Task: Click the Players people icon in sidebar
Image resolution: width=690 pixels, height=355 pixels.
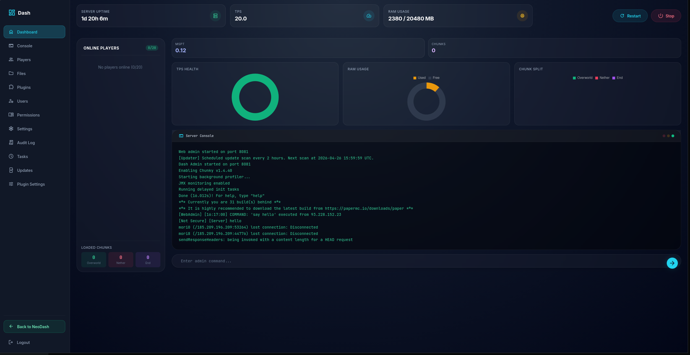Action: click(x=11, y=59)
